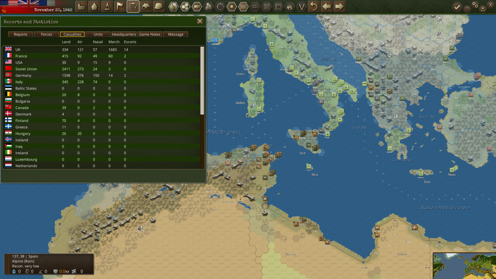Open the Headquarters tab
The image size is (496, 279).
124,34
